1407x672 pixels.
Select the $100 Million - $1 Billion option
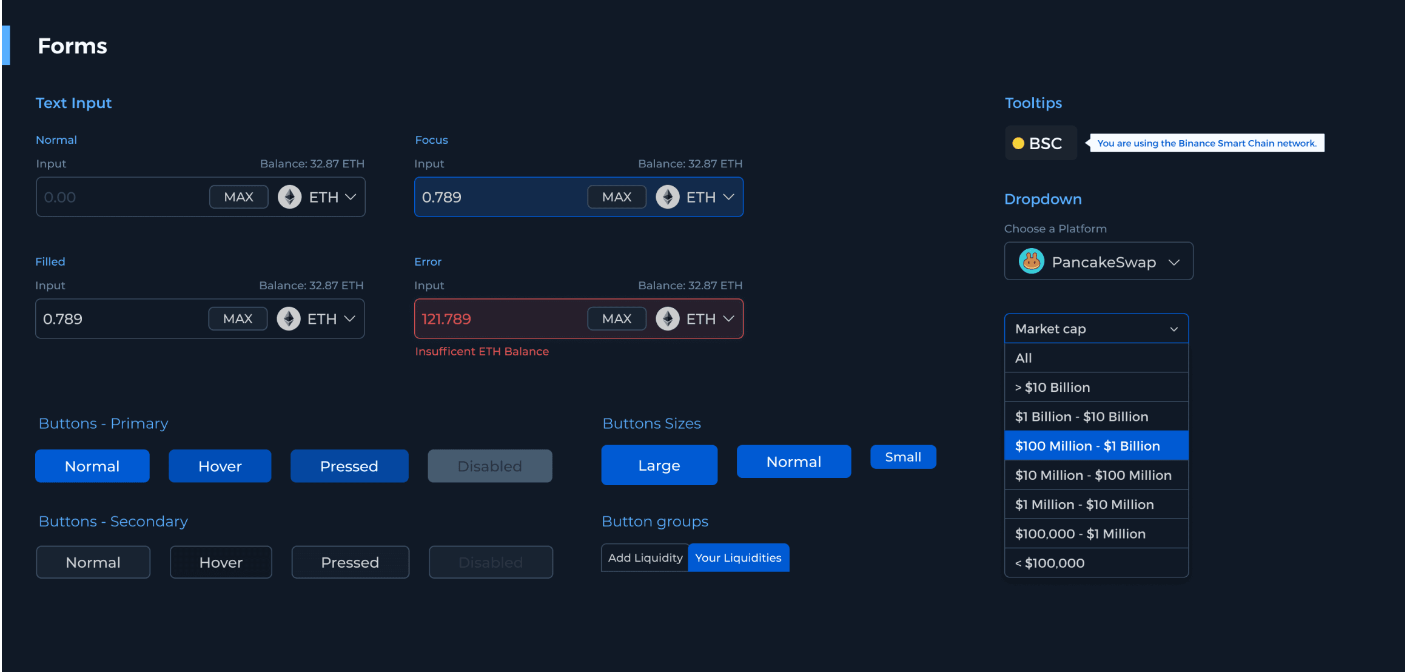[1096, 445]
